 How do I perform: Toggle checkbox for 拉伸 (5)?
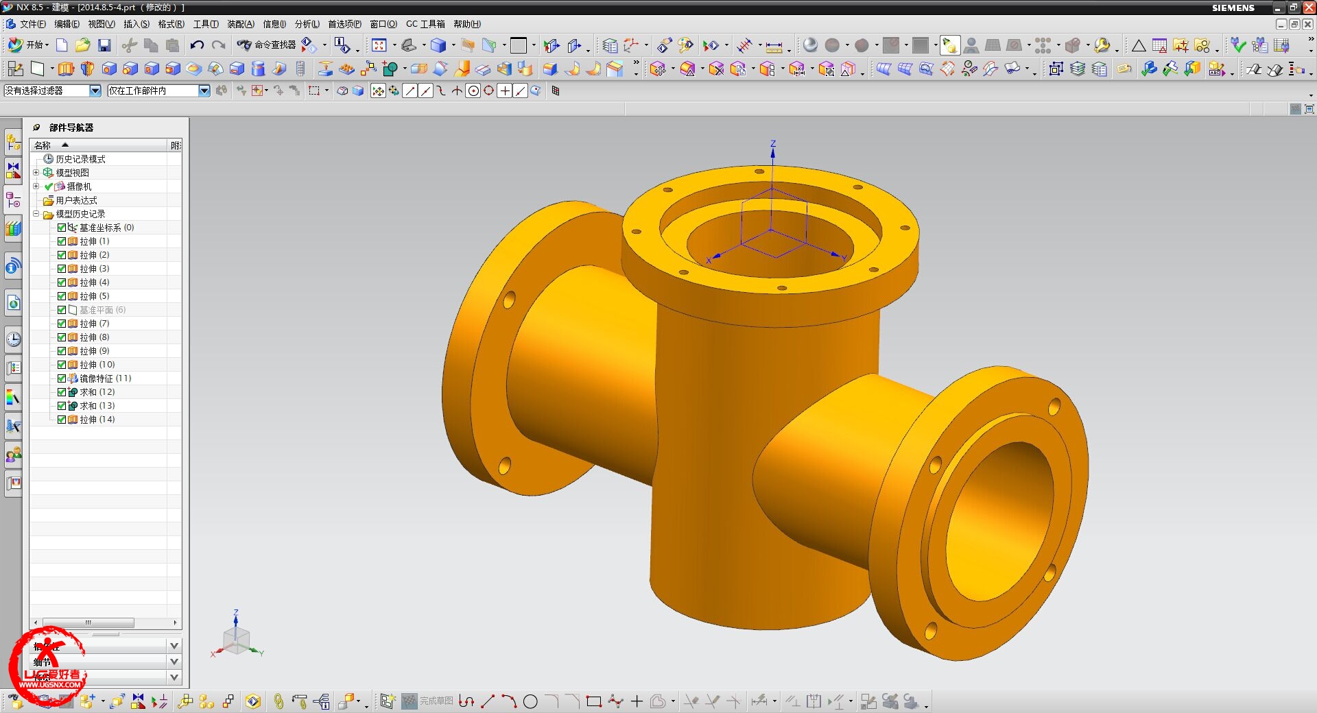[x=62, y=296]
